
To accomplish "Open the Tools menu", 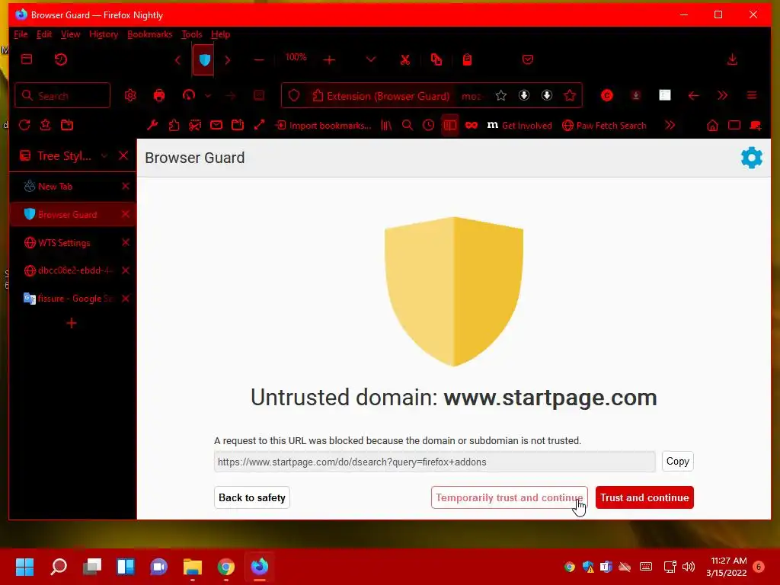I will pos(191,34).
